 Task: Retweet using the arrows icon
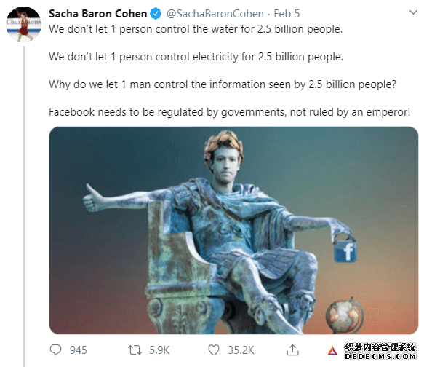coord(135,350)
